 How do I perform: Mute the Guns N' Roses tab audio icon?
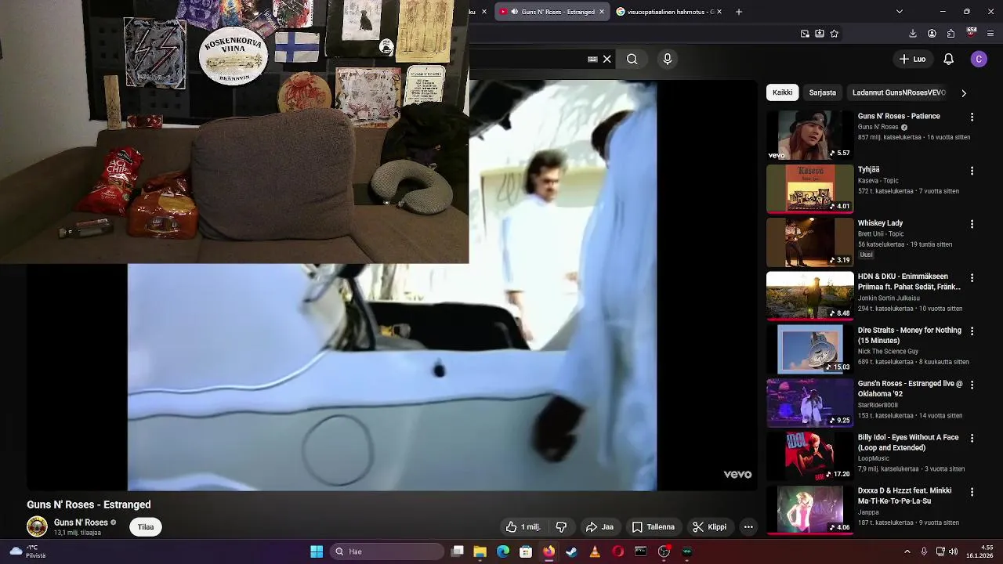(514, 12)
